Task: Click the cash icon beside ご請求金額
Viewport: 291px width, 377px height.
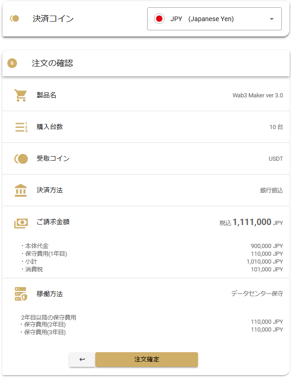Action: [x=21, y=223]
